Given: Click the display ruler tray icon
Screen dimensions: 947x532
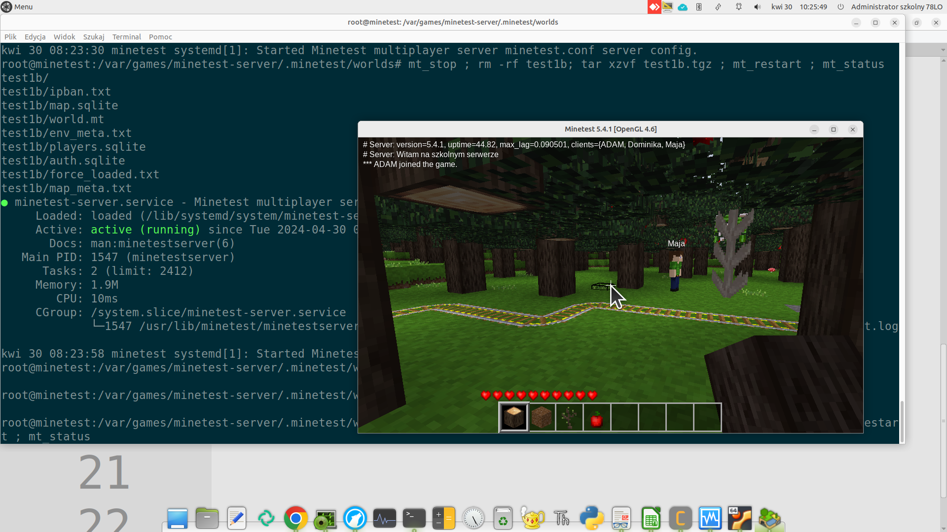Looking at the screenshot, I should click(x=667, y=7).
